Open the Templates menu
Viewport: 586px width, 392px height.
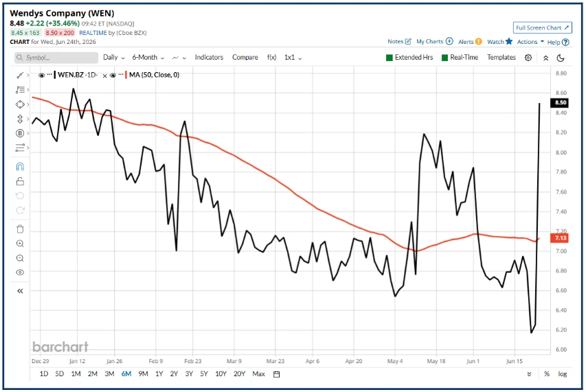coord(502,58)
